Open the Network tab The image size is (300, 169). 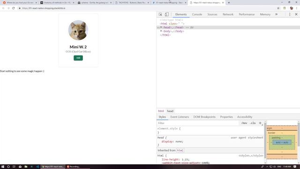click(228, 15)
